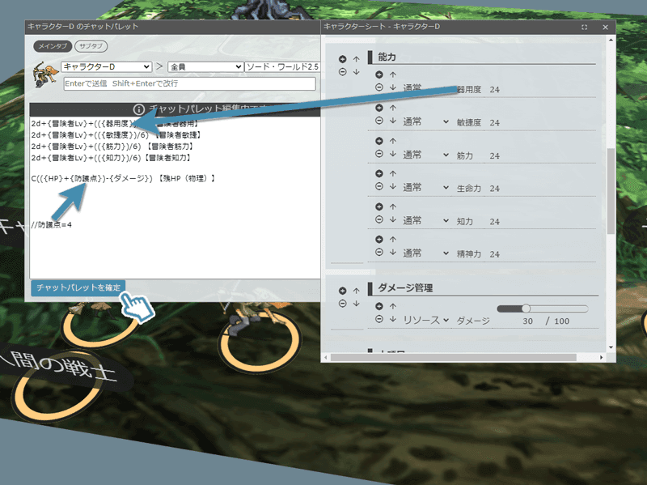Open 通常 type dropdown for 知力

coord(426,220)
